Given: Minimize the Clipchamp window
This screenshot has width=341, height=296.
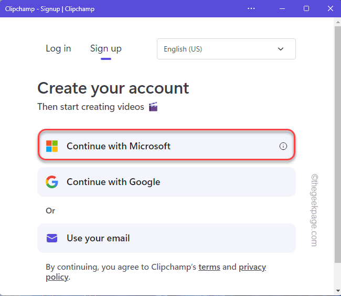Looking at the screenshot, I should pyautogui.click(x=282, y=8).
